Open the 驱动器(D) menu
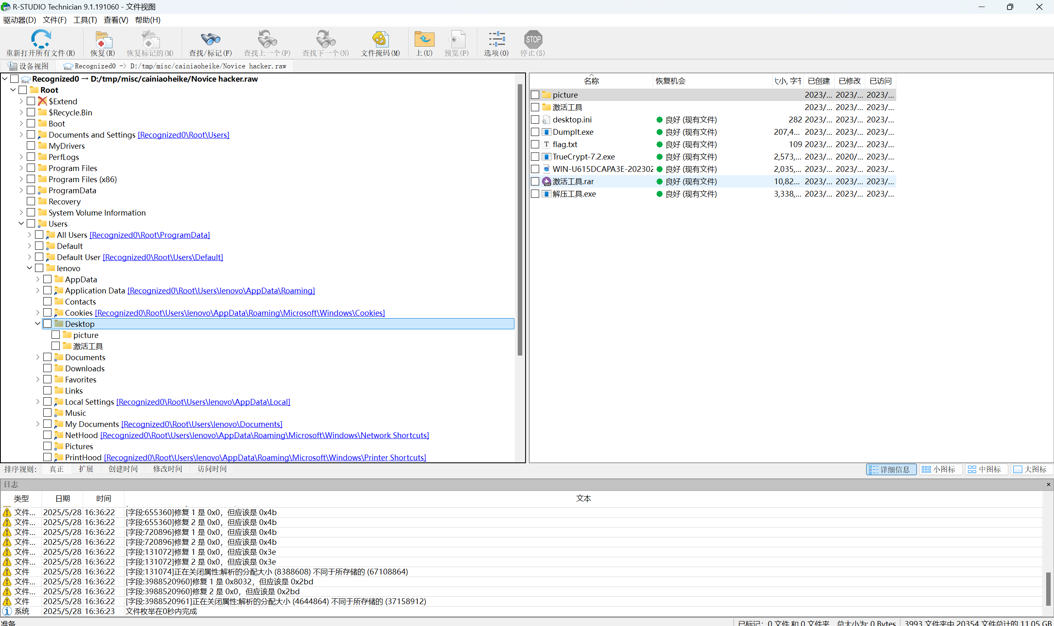Image resolution: width=1054 pixels, height=626 pixels. 19,20
